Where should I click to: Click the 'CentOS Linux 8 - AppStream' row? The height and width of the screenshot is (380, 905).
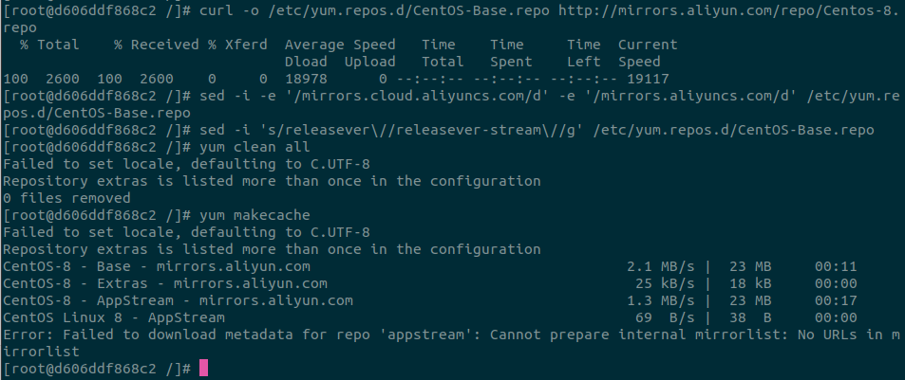click(x=114, y=317)
